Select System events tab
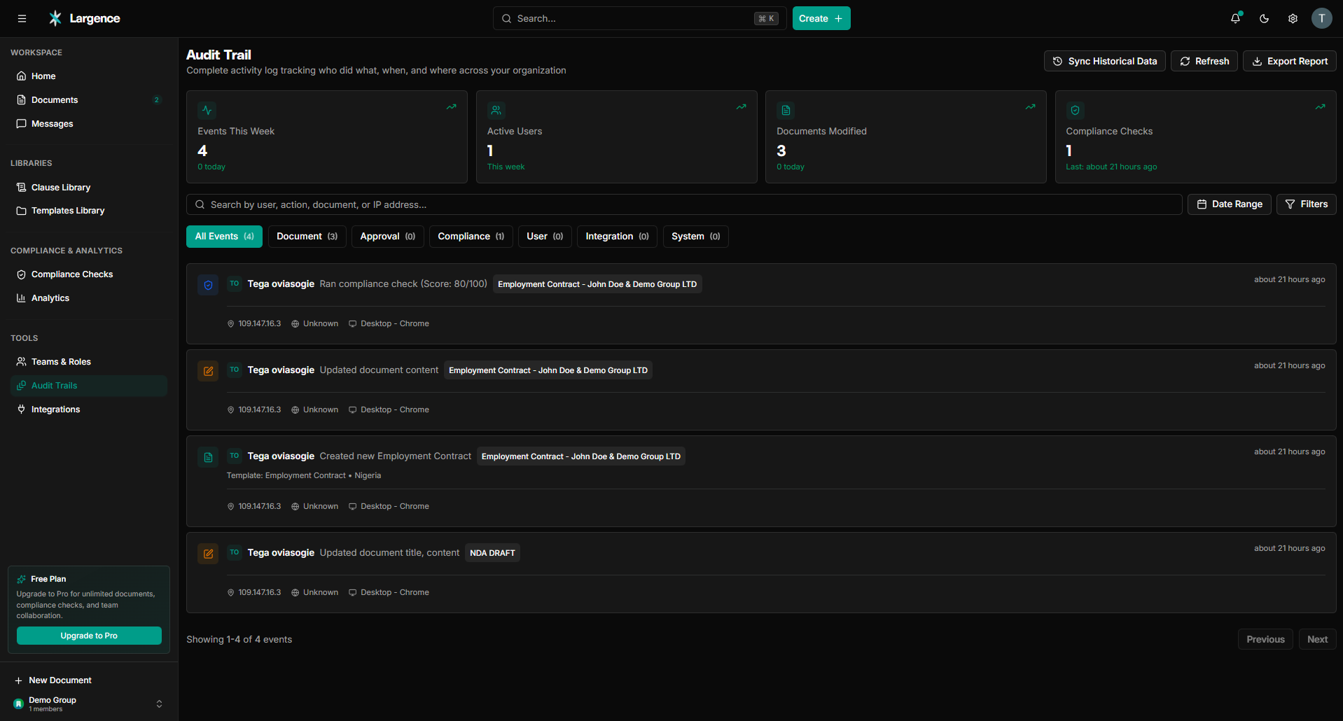This screenshot has height=721, width=1343. pos(695,237)
